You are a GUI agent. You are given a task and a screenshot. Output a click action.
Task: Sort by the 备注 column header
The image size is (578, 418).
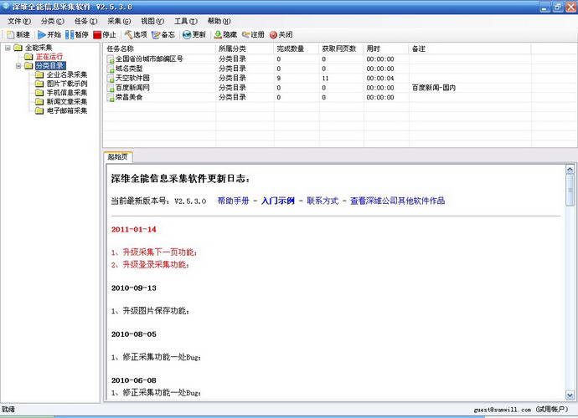470,48
